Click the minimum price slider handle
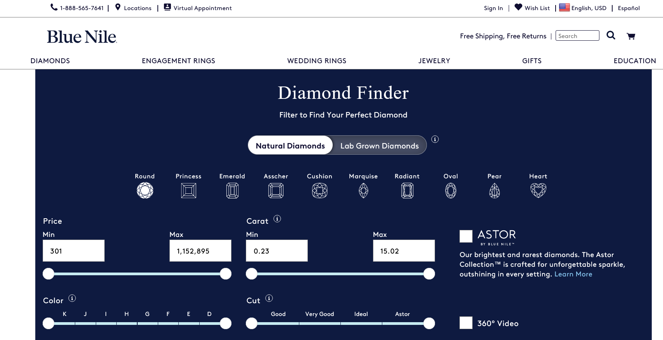The width and height of the screenshot is (663, 340). coord(48,274)
